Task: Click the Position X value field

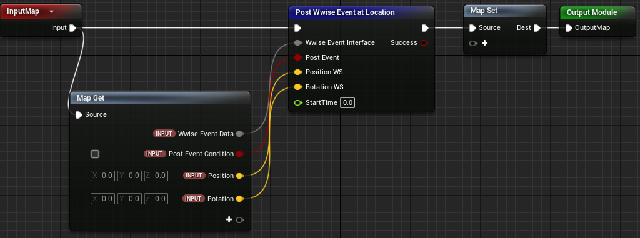Action: 103,176
